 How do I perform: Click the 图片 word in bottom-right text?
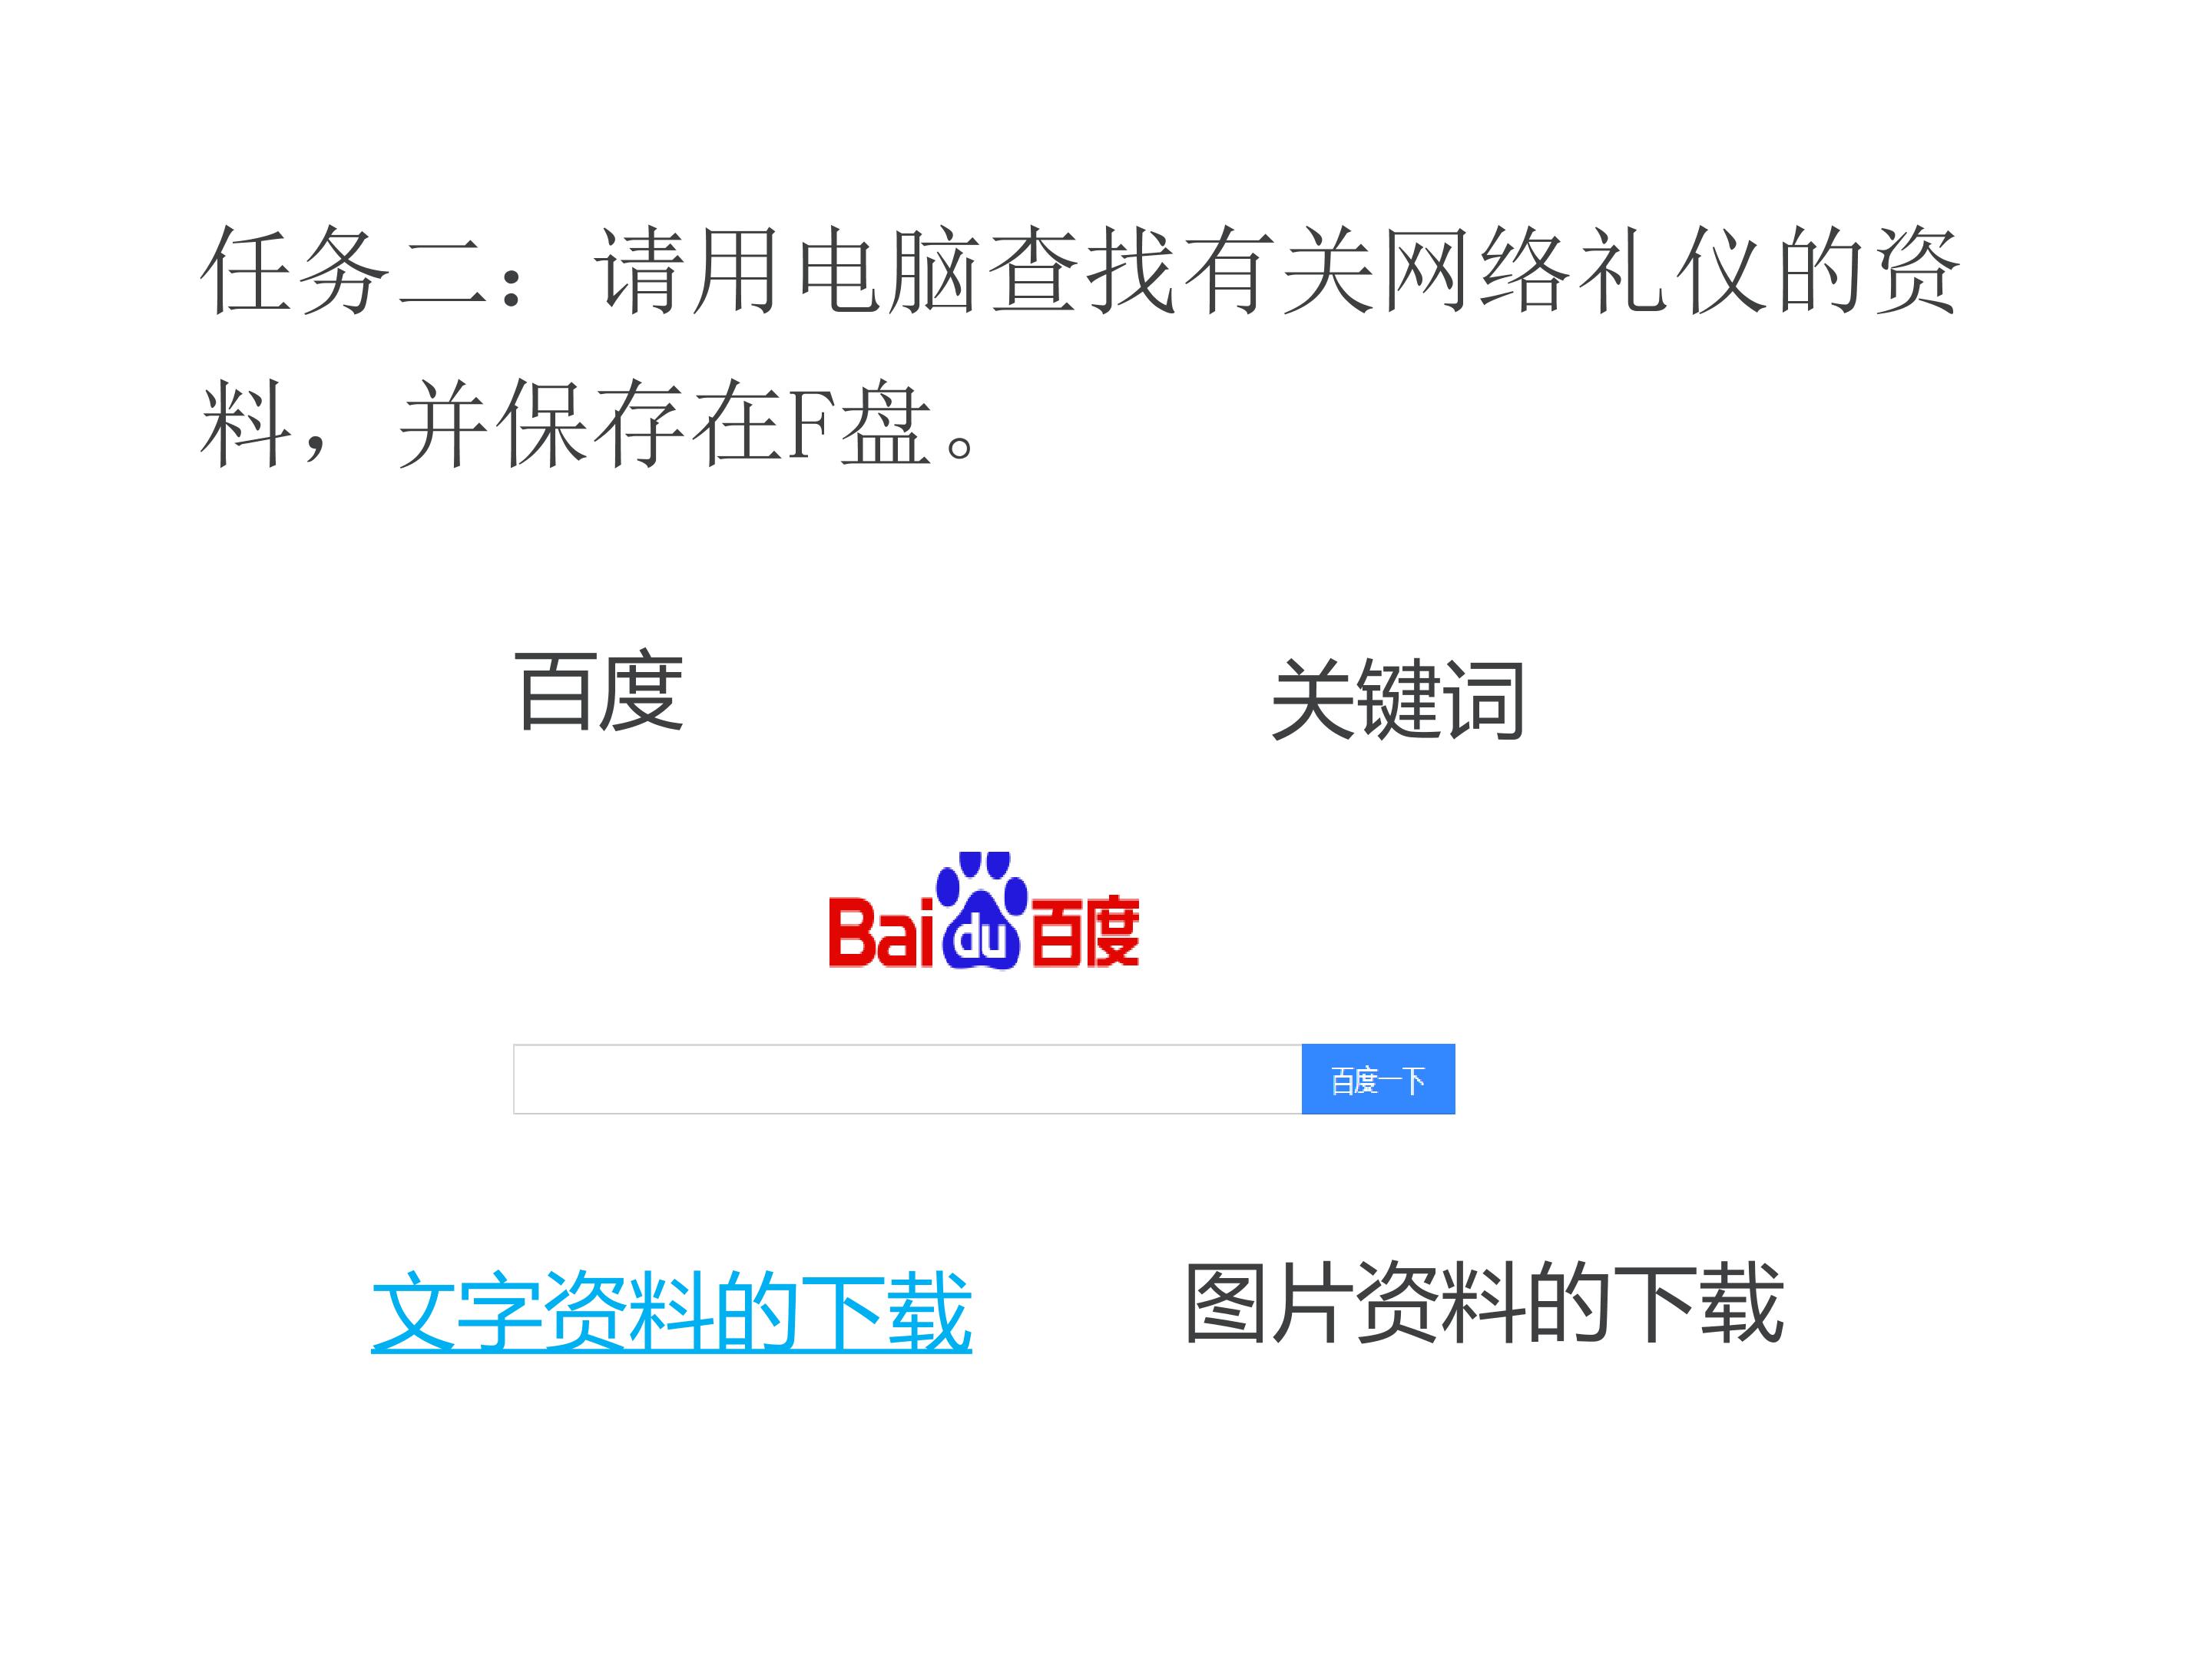tap(1270, 1302)
